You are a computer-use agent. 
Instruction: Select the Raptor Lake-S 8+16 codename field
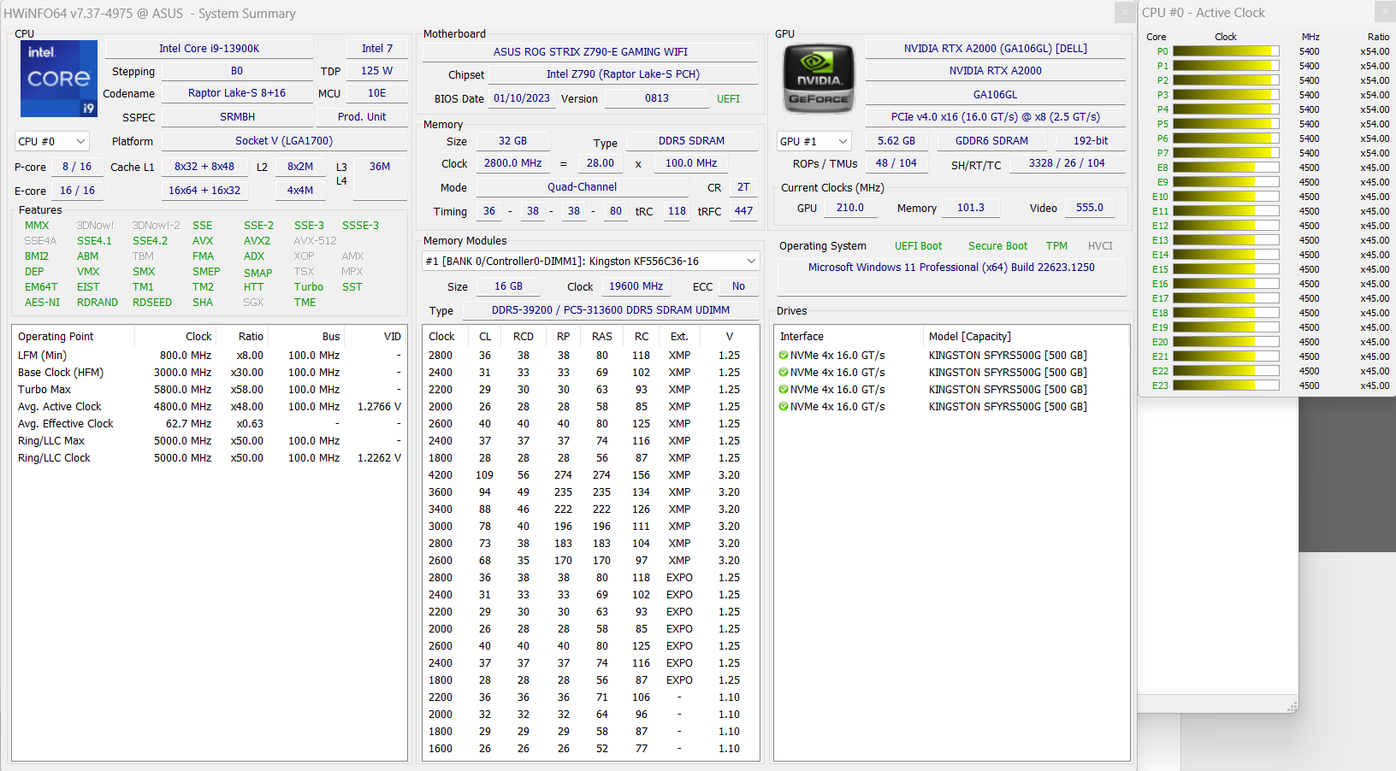tap(237, 93)
